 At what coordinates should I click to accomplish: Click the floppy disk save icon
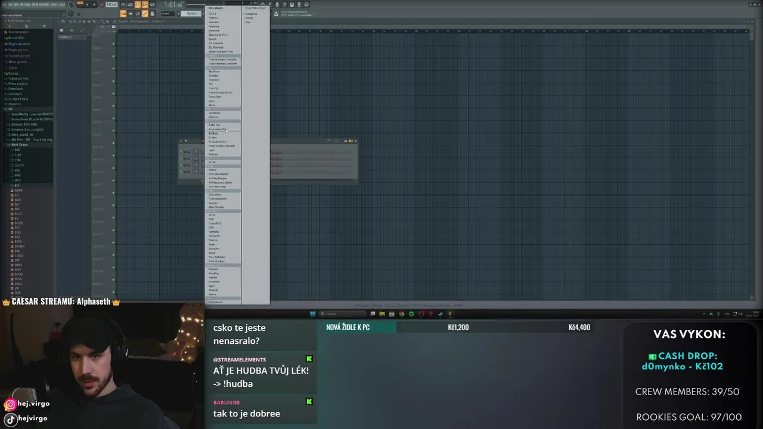291,4
